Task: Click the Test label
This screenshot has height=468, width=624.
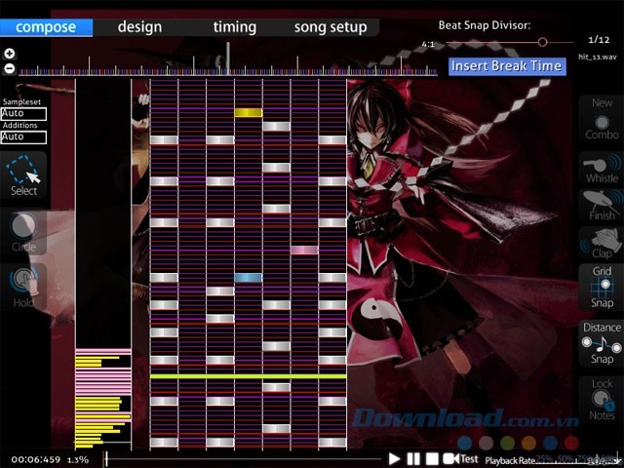Action: click(469, 459)
